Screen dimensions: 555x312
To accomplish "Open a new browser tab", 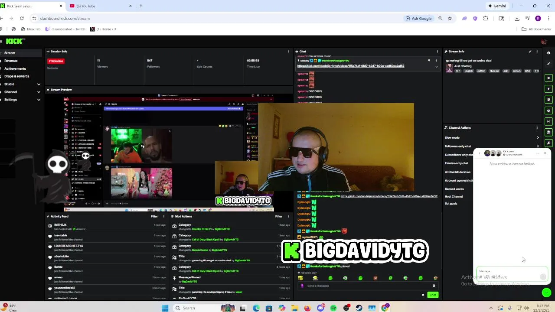I will click(x=141, y=6).
